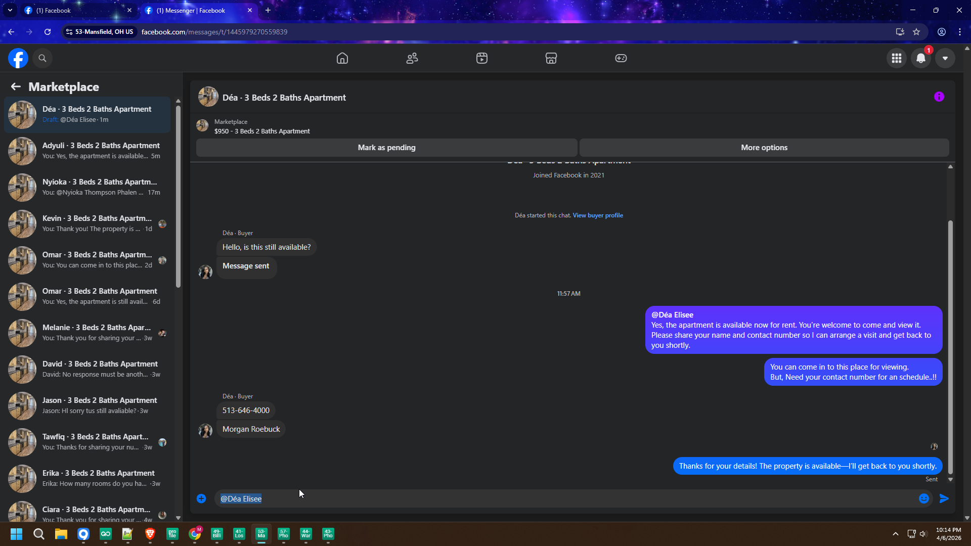Open the Jason conversation
The image size is (971, 546).
coord(87,406)
